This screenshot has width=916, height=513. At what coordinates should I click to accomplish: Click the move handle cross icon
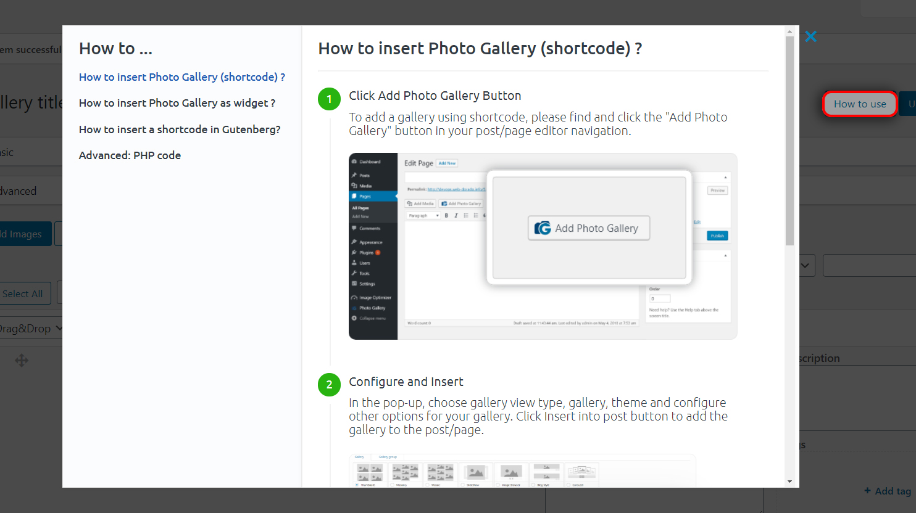coord(22,361)
